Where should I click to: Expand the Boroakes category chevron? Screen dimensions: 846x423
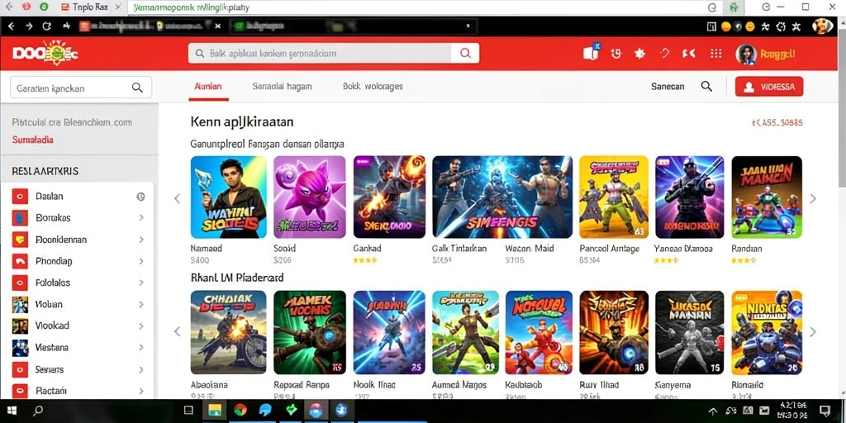click(140, 218)
